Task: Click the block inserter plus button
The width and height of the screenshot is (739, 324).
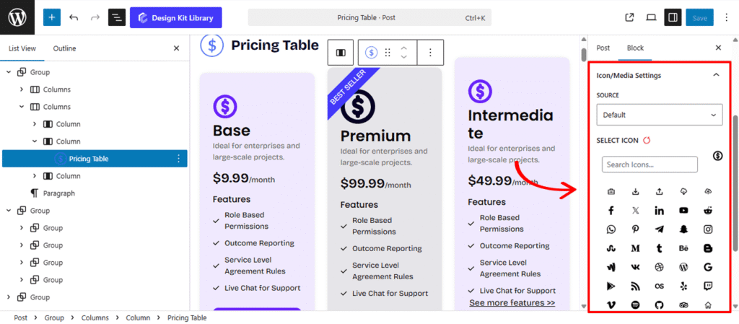Action: coord(52,17)
